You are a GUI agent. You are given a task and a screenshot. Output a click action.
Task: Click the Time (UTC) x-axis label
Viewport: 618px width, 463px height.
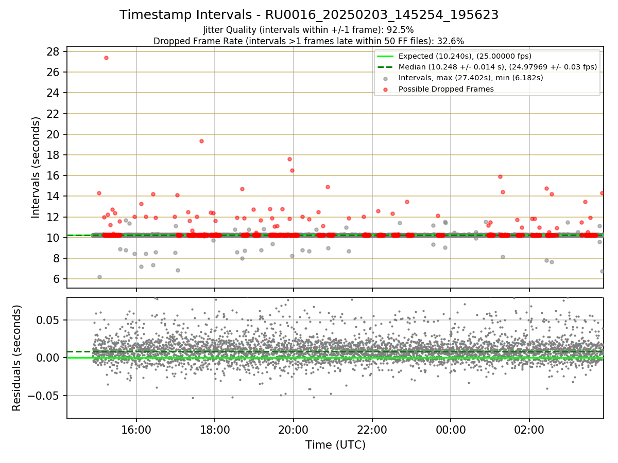click(335, 445)
